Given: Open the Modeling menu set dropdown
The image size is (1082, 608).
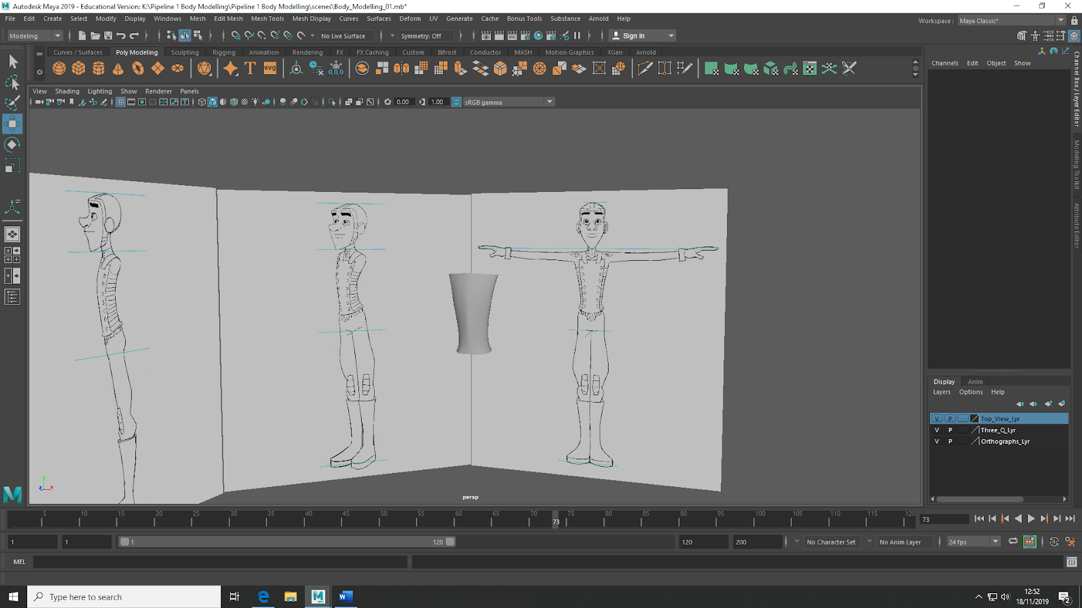Looking at the screenshot, I should point(35,36).
